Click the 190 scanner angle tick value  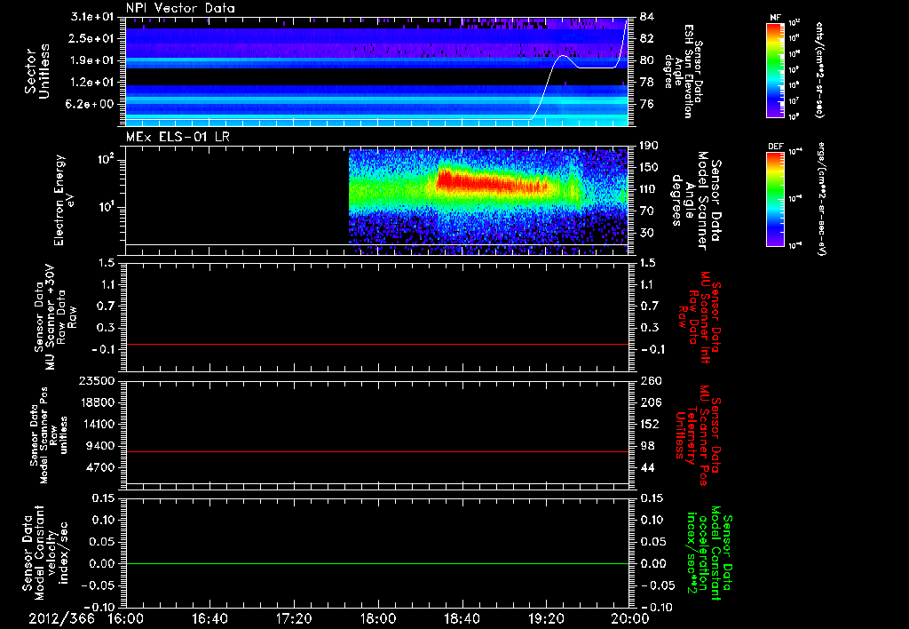pyautogui.click(x=650, y=145)
